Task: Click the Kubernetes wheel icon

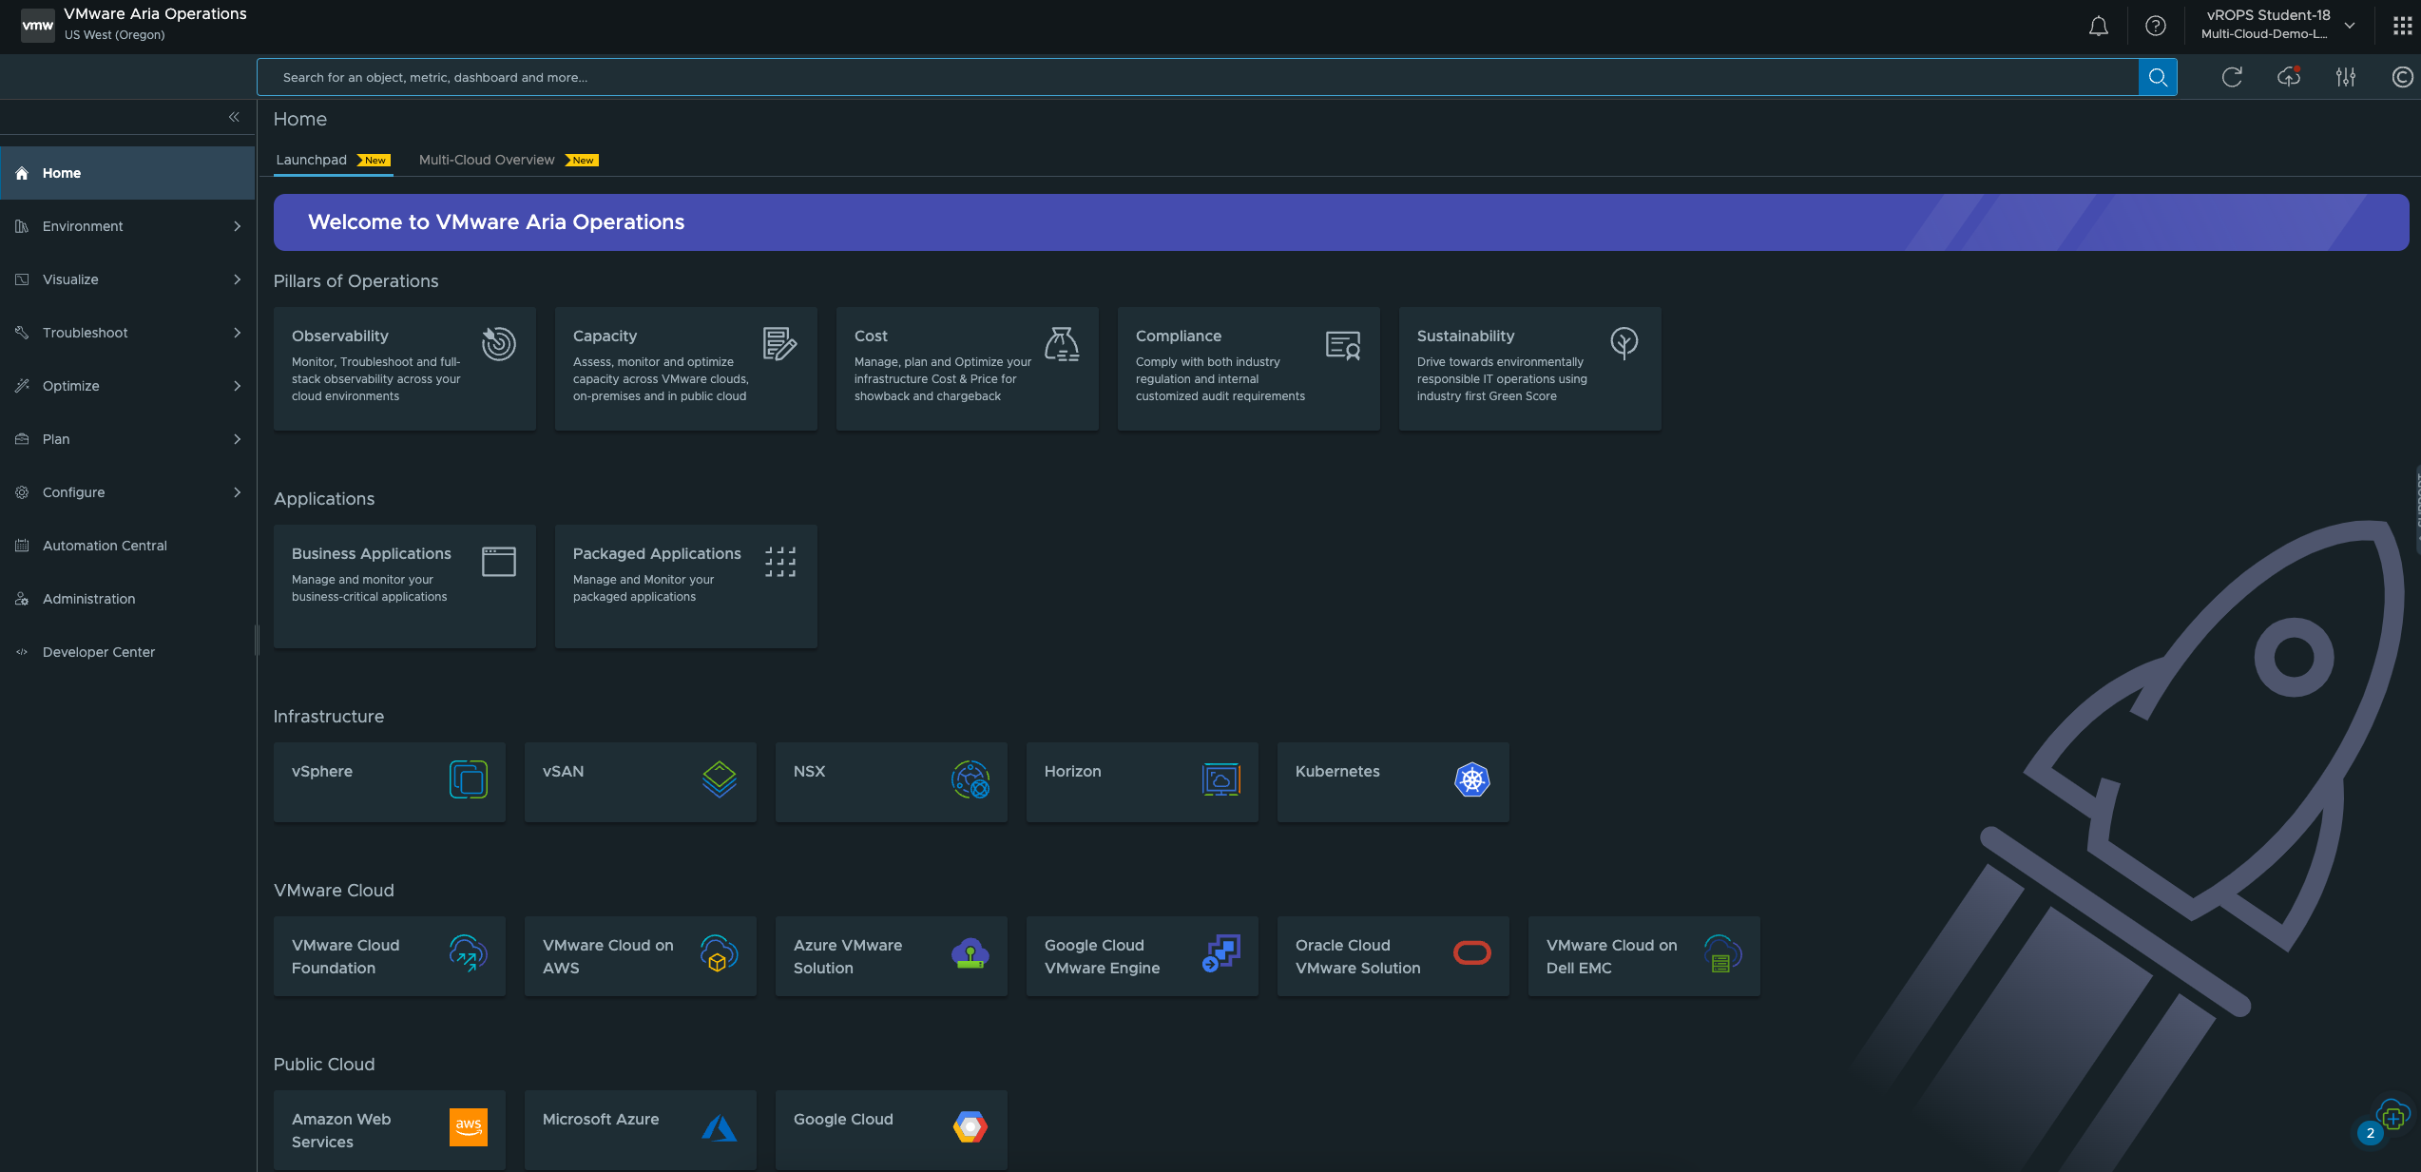Action: (1471, 779)
